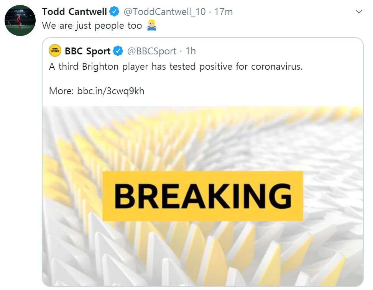The width and height of the screenshot is (373, 290).
Task: Click the 1h quoted tweet timestamp
Action: click(191, 51)
